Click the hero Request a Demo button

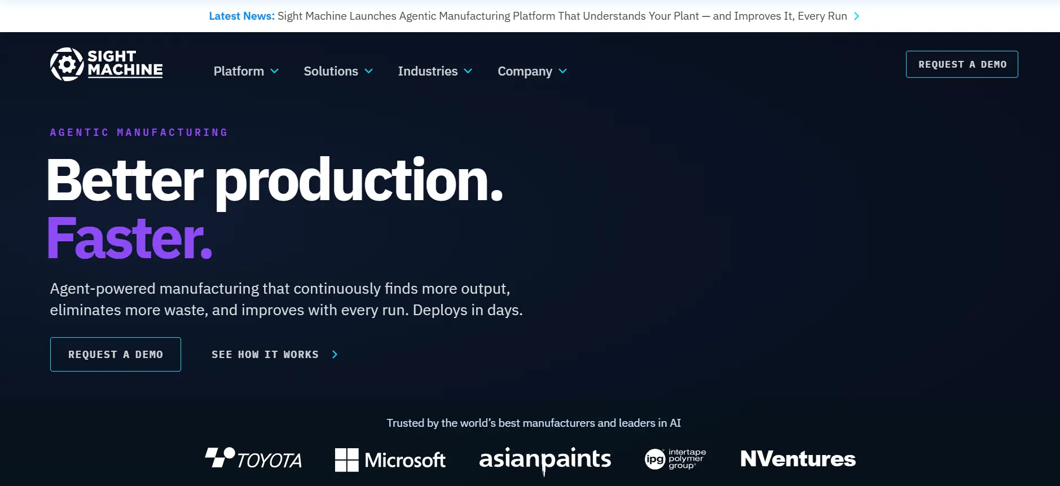point(116,355)
